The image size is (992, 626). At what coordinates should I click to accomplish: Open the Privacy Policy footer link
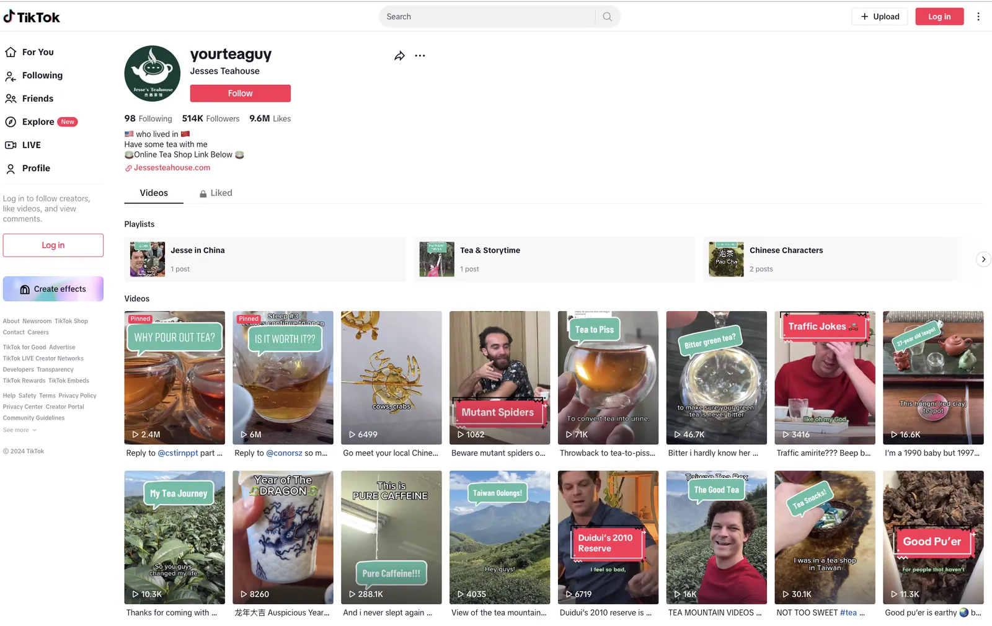pyautogui.click(x=77, y=396)
